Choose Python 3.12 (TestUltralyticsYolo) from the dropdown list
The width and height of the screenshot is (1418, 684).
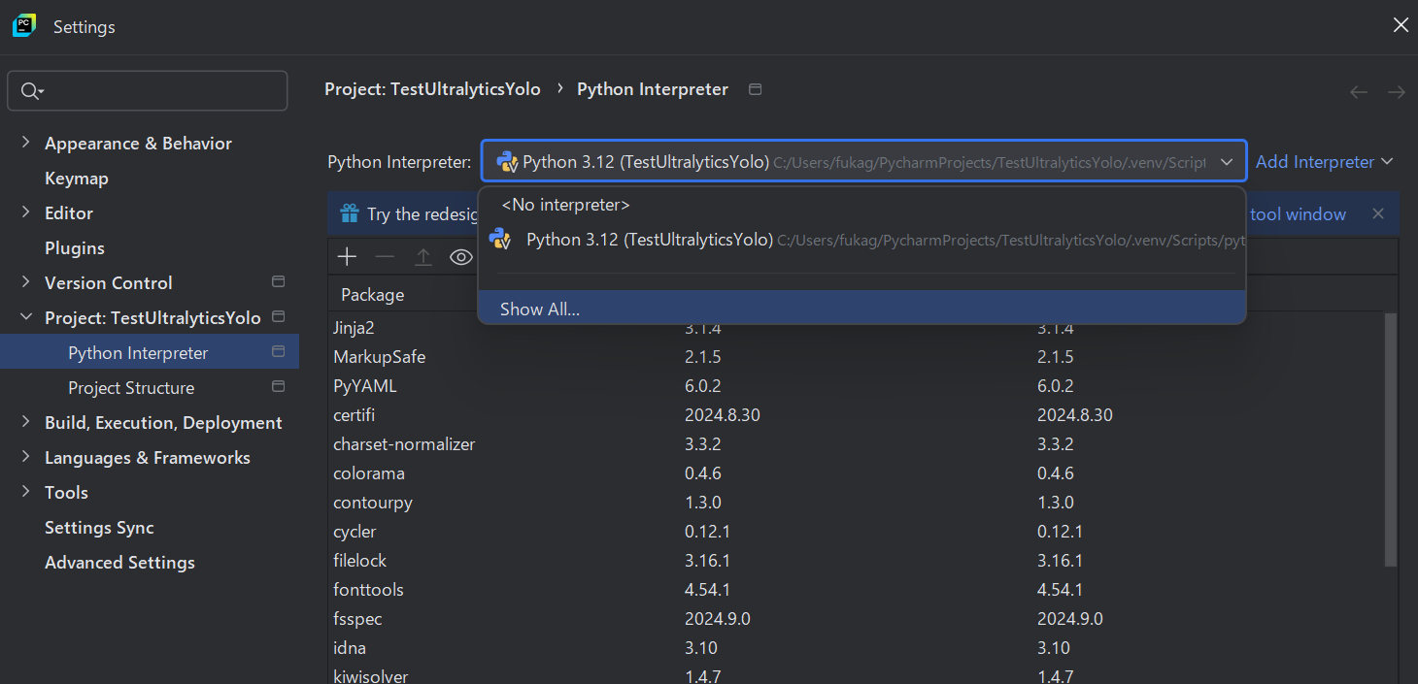[x=861, y=240]
